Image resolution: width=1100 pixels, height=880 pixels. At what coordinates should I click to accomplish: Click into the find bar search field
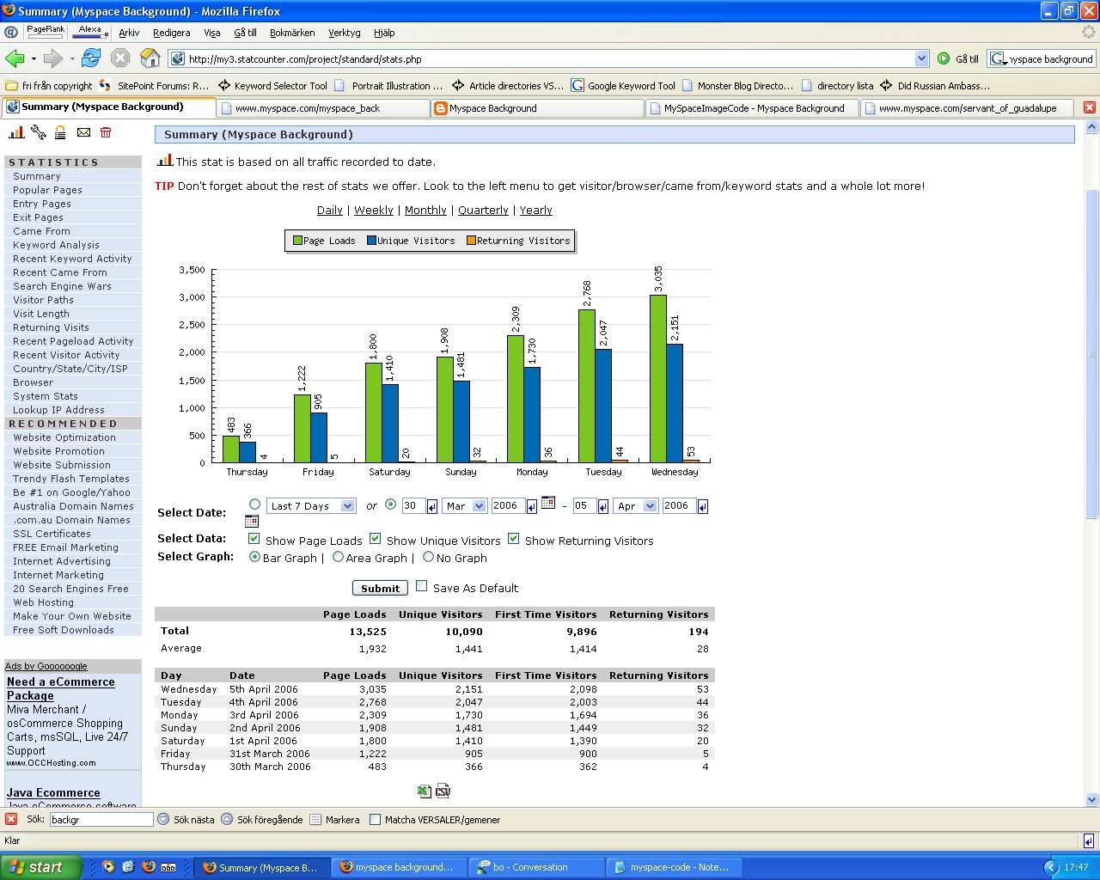click(101, 820)
